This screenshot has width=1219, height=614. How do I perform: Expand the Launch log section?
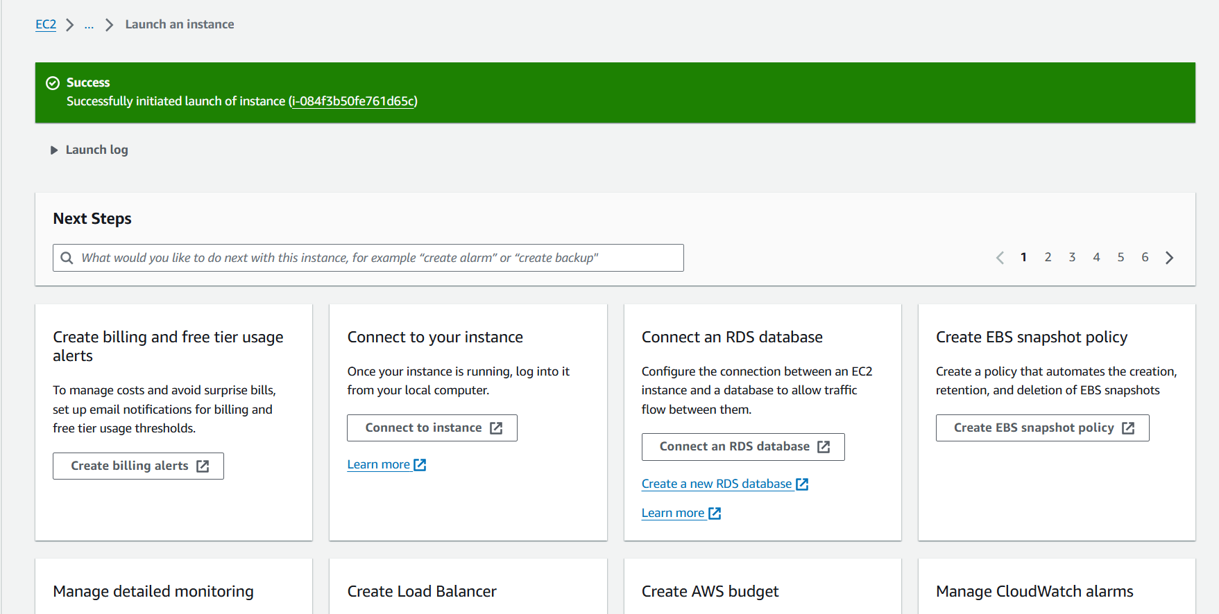[89, 150]
